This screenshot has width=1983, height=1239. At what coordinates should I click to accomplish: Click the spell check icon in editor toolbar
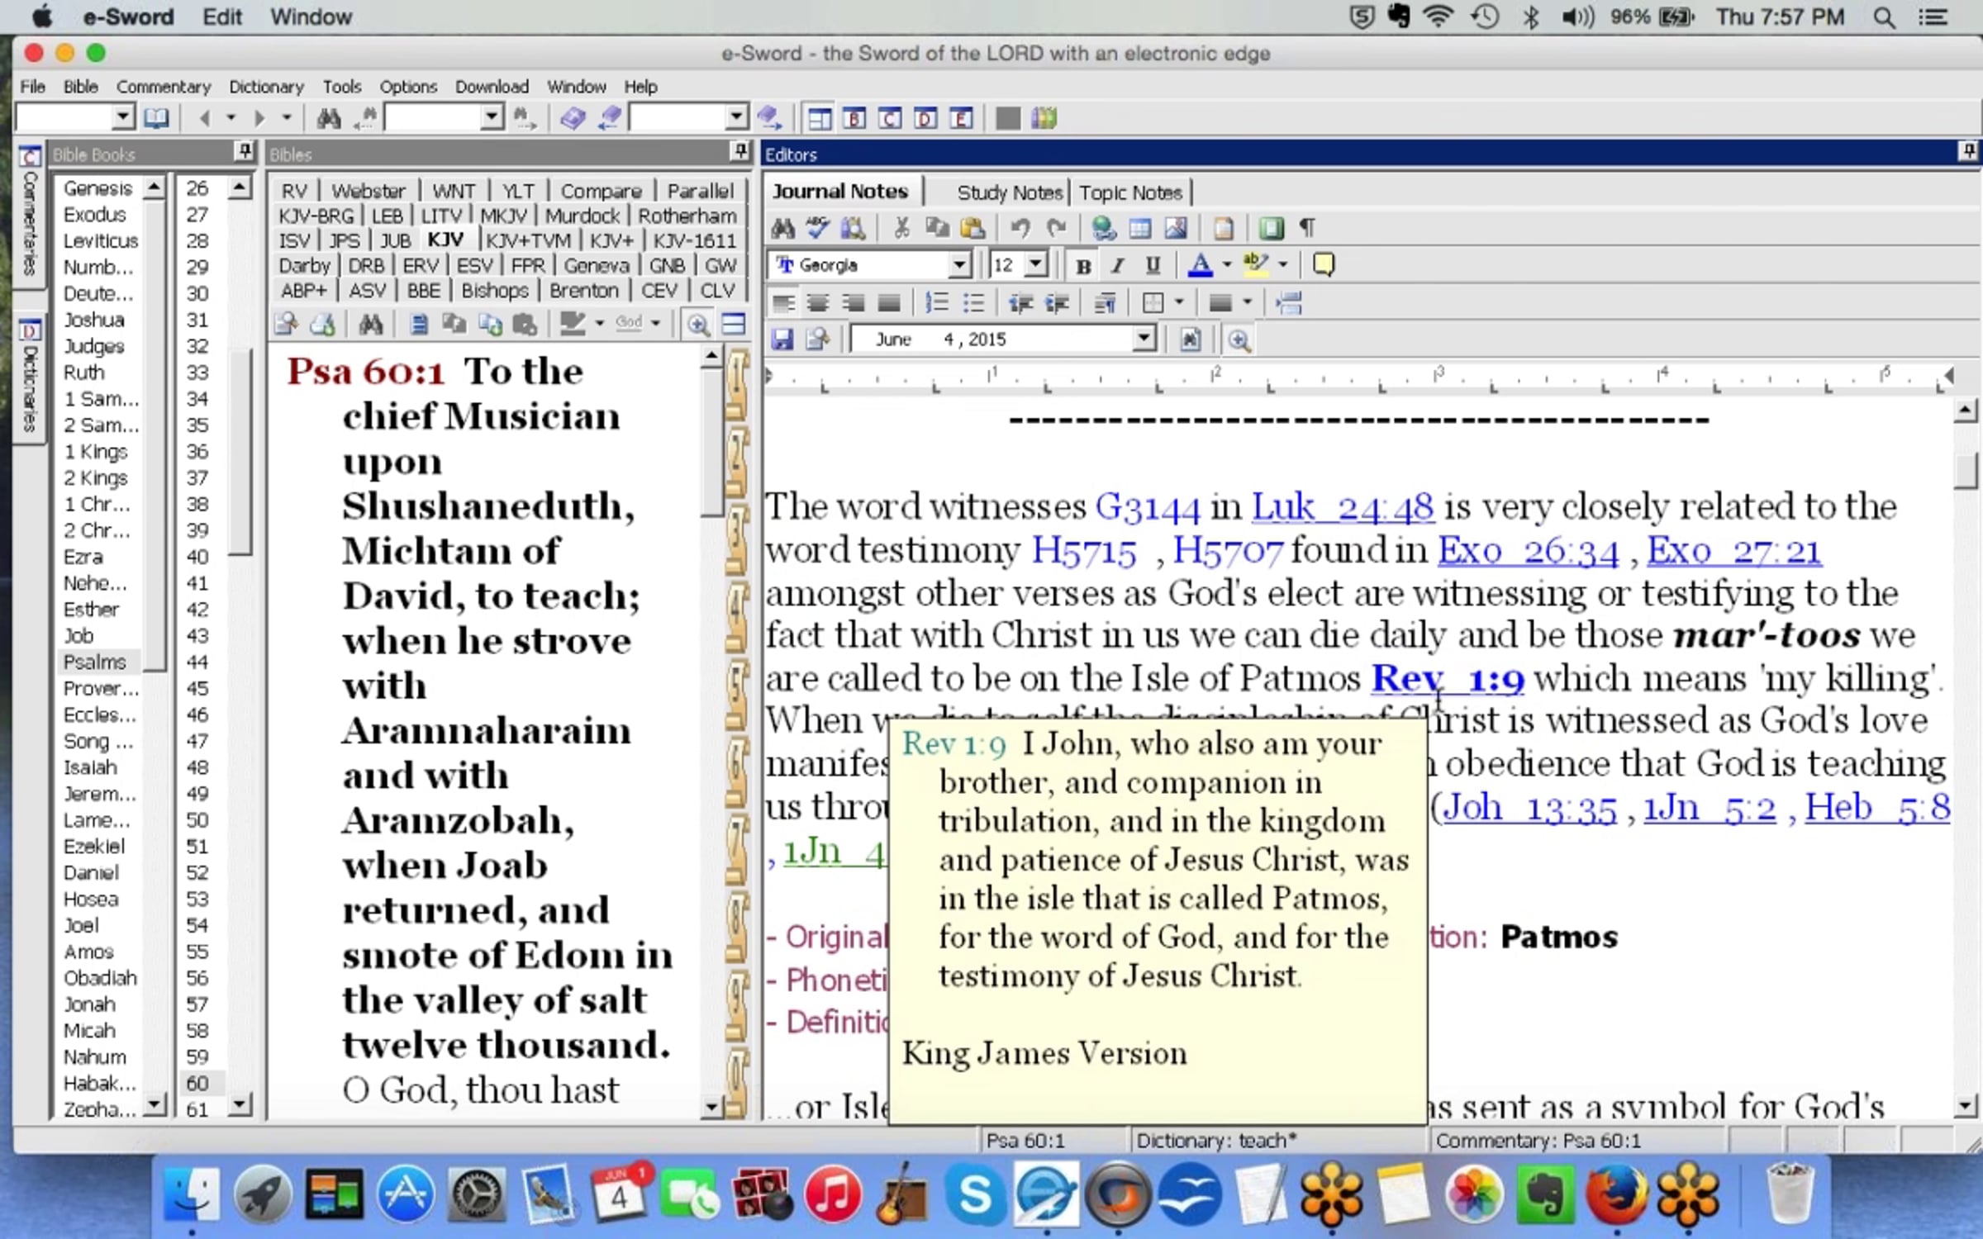pyautogui.click(x=818, y=228)
